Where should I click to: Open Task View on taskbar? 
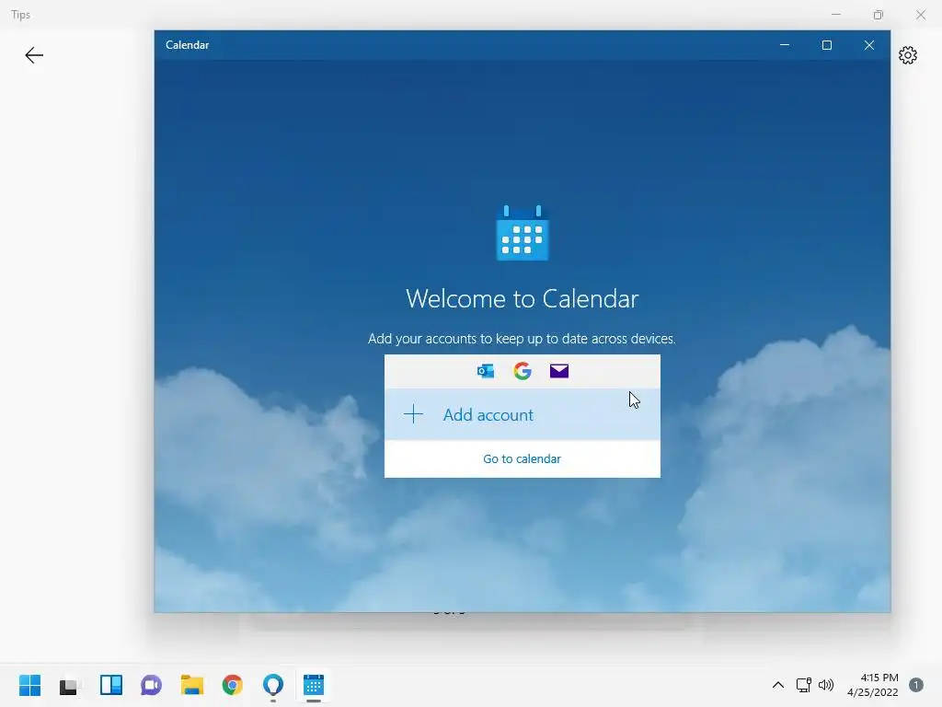point(68,686)
